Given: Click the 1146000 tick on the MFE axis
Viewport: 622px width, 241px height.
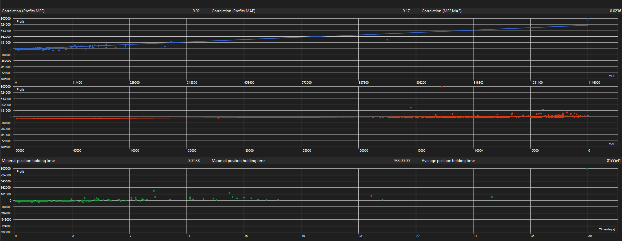Looking at the screenshot, I should tap(594, 83).
